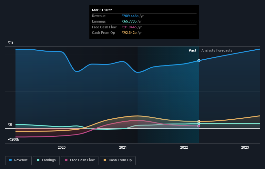Toggle the Free Cash Flow legend button
This screenshot has height=169, width=265.
pos(80,160)
